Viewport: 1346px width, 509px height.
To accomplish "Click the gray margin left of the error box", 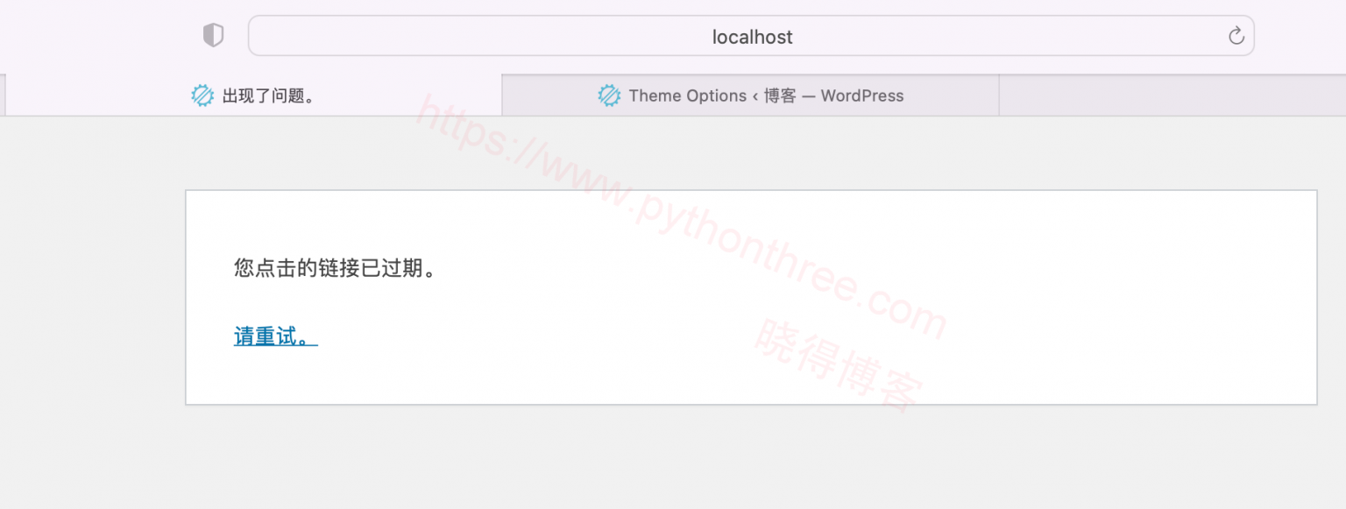I will click(92, 298).
